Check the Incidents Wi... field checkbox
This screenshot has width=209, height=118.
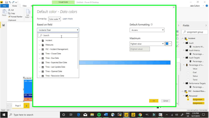tap(188, 47)
